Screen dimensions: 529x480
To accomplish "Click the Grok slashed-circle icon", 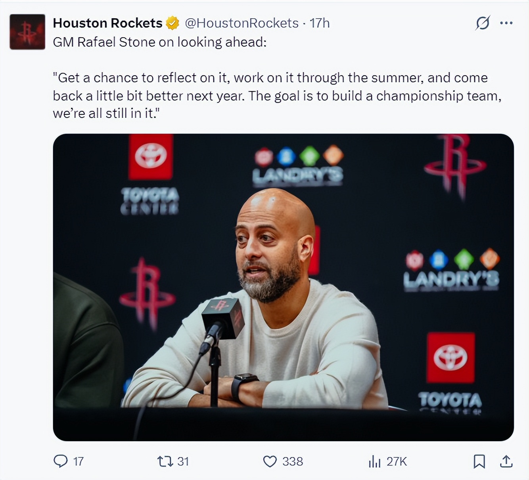I will 483,23.
